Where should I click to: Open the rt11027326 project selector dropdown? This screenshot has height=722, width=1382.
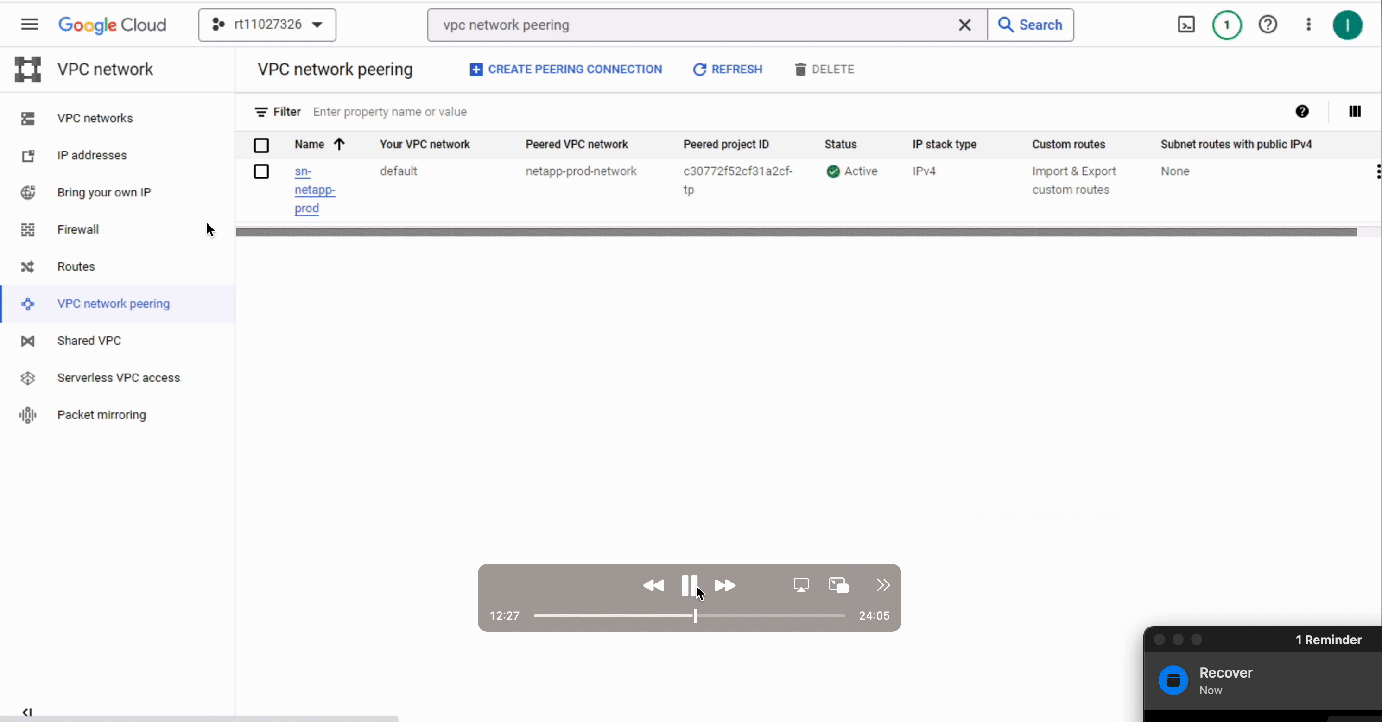click(267, 25)
